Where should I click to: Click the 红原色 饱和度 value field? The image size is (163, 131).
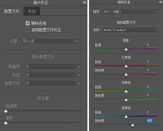150,70
